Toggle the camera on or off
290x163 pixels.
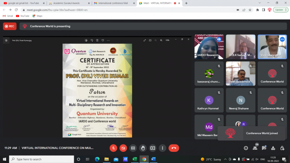click(x=123, y=148)
